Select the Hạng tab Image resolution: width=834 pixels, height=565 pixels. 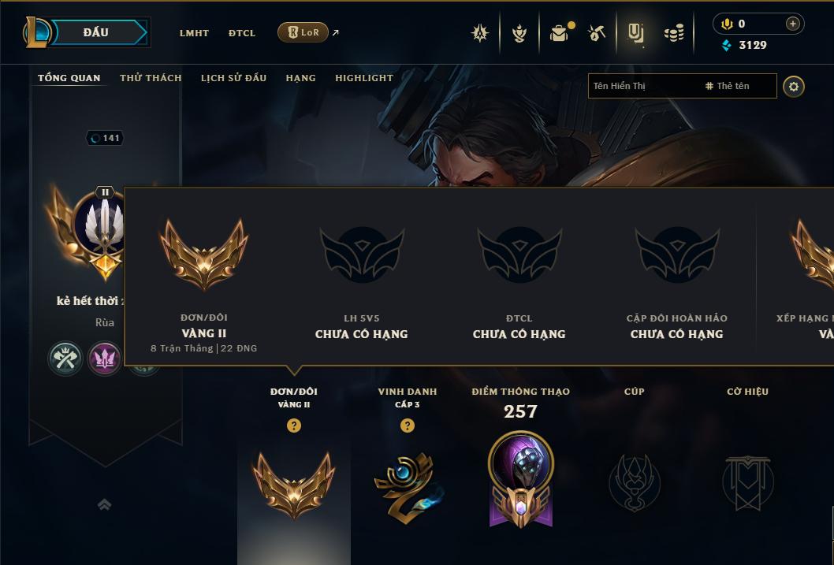tap(300, 78)
